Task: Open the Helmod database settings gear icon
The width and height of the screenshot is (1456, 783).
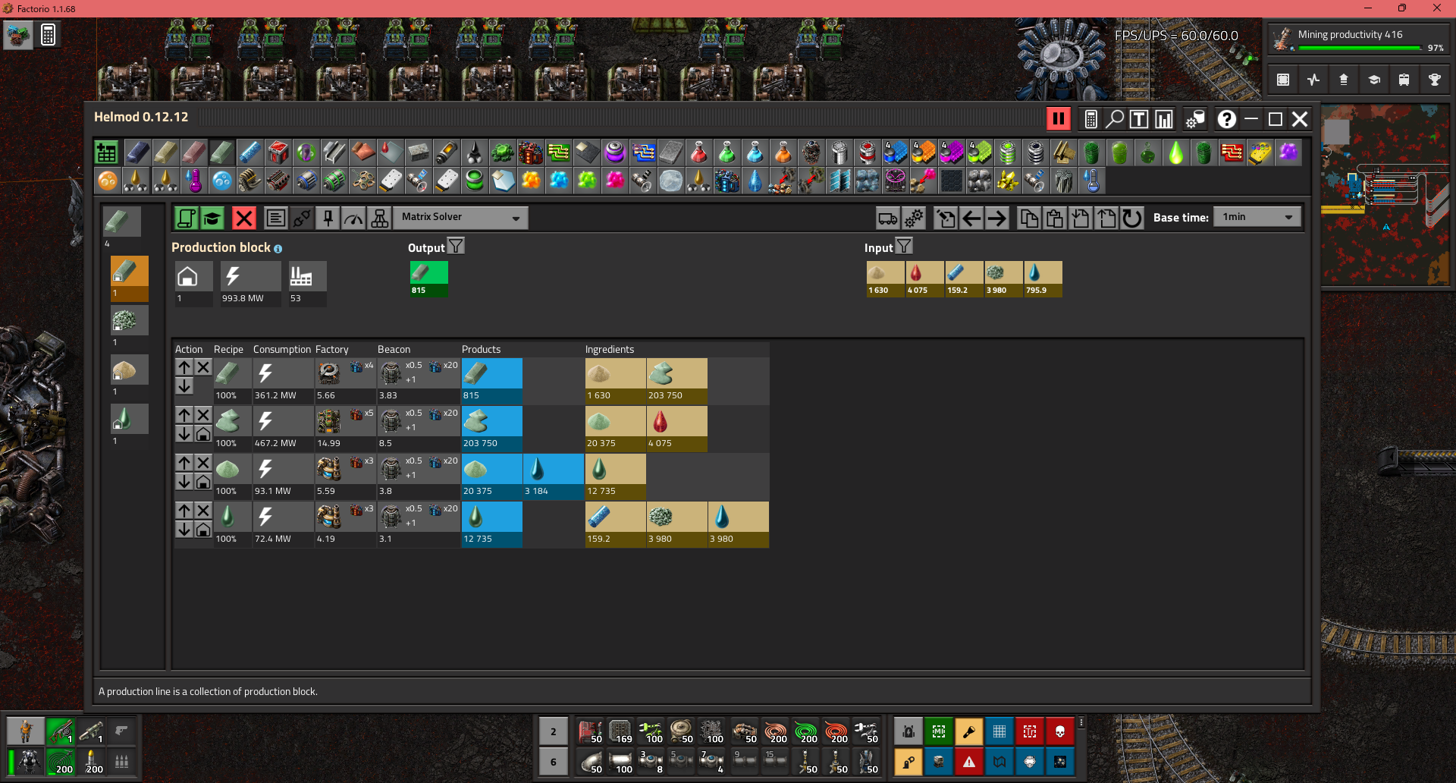Action: point(1195,119)
